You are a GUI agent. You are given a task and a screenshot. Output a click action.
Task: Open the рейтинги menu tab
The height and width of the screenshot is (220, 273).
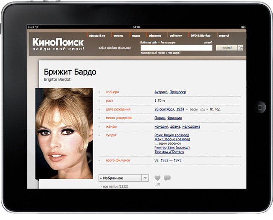[x=177, y=36]
